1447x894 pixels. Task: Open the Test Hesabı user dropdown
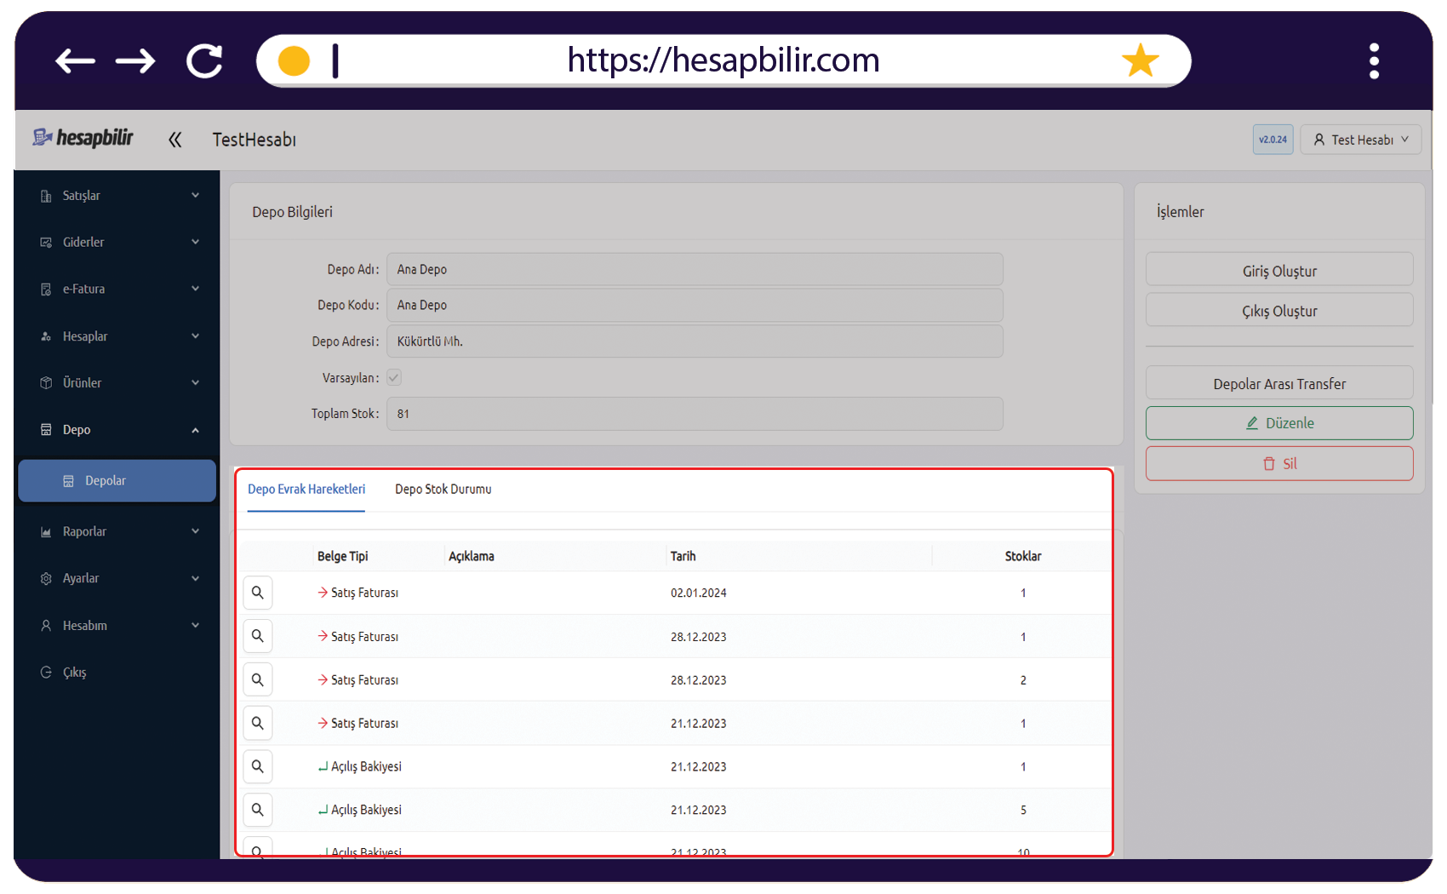point(1361,140)
